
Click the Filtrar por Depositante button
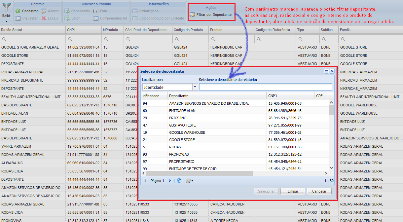click(211, 15)
